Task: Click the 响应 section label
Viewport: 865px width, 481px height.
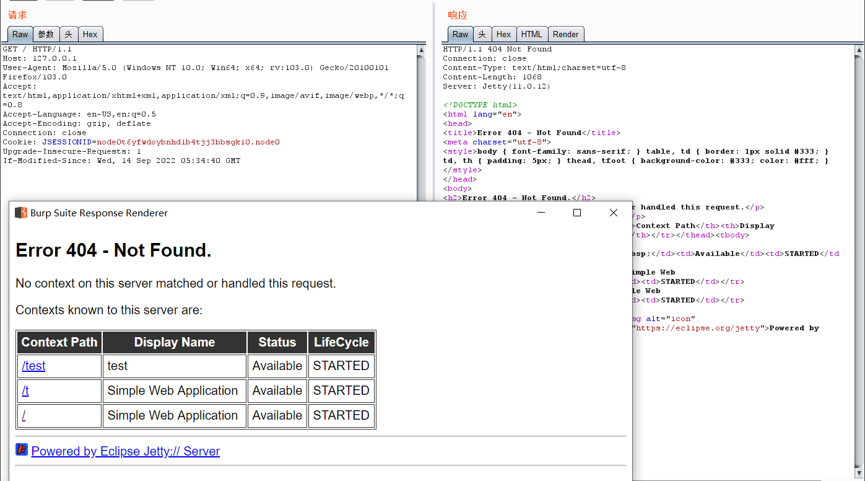Action: coord(458,15)
